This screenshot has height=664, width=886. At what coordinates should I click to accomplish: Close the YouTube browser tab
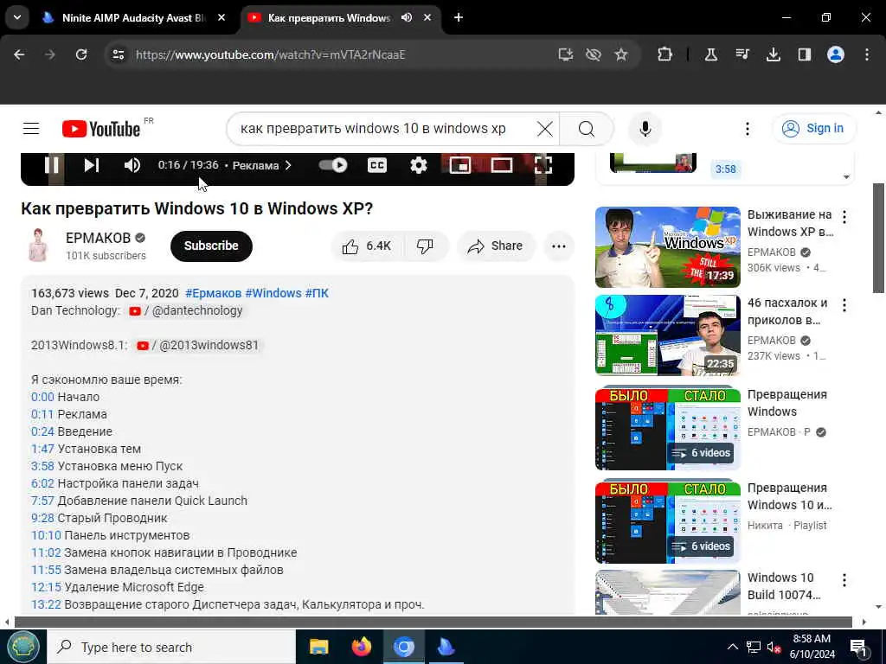point(427,17)
